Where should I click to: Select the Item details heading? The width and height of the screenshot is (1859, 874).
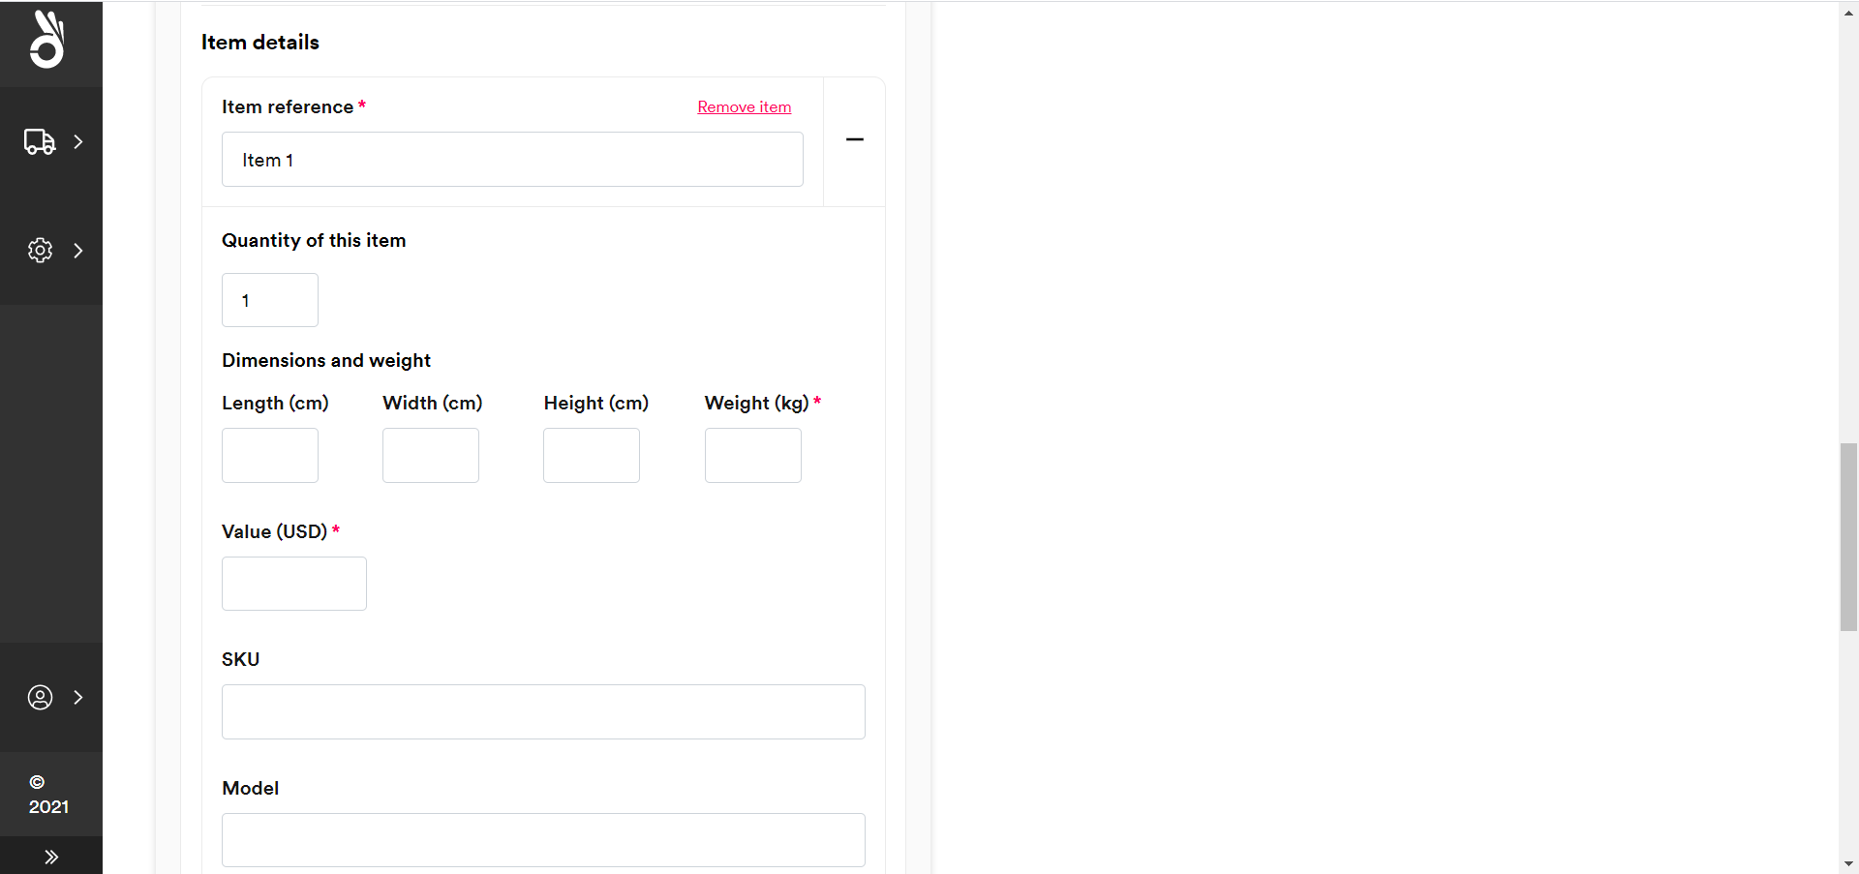(260, 42)
